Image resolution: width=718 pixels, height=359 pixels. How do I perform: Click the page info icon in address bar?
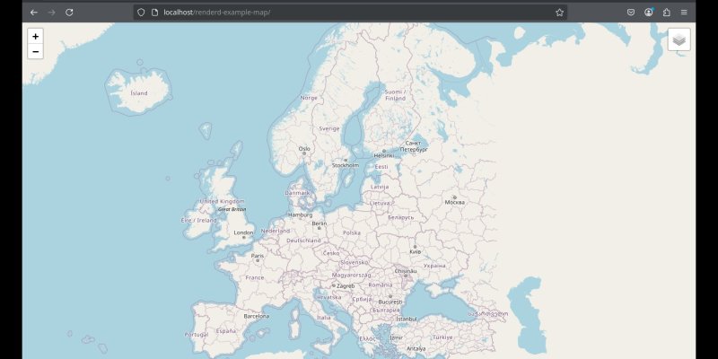(x=154, y=13)
